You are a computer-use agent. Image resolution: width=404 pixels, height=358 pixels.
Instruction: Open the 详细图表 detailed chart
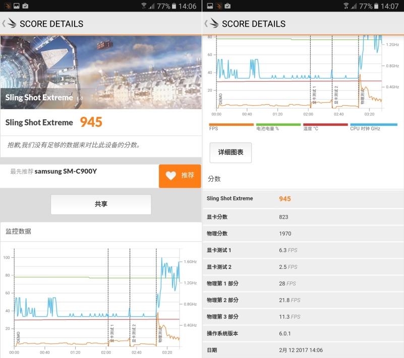[230, 152]
